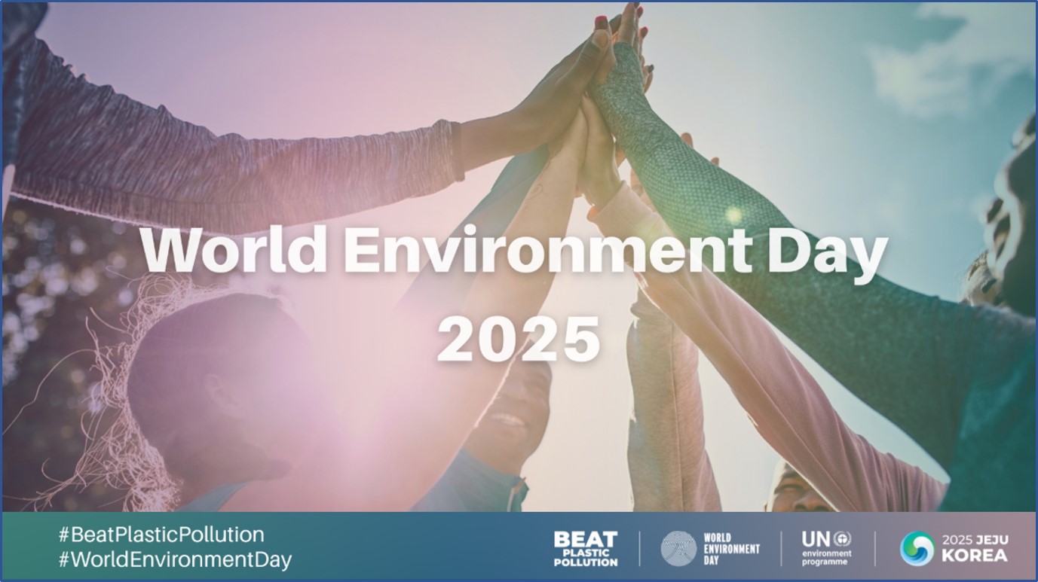Select the 'environment programme' logo text
1038x582 pixels.
coord(826,557)
